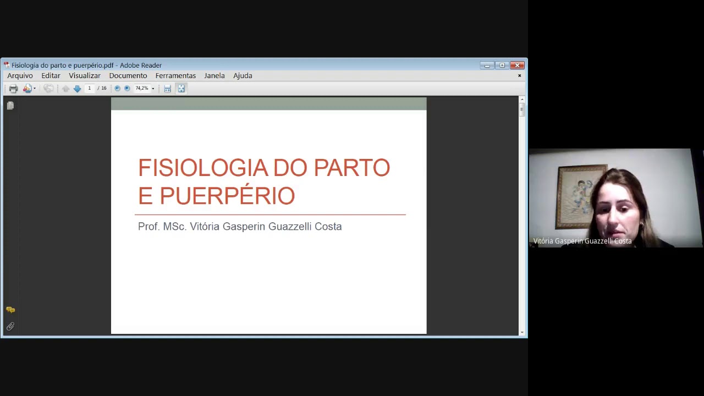Click the Adobe Reader PDF title icon
Screen dimensions: 704x396
click(x=7, y=65)
